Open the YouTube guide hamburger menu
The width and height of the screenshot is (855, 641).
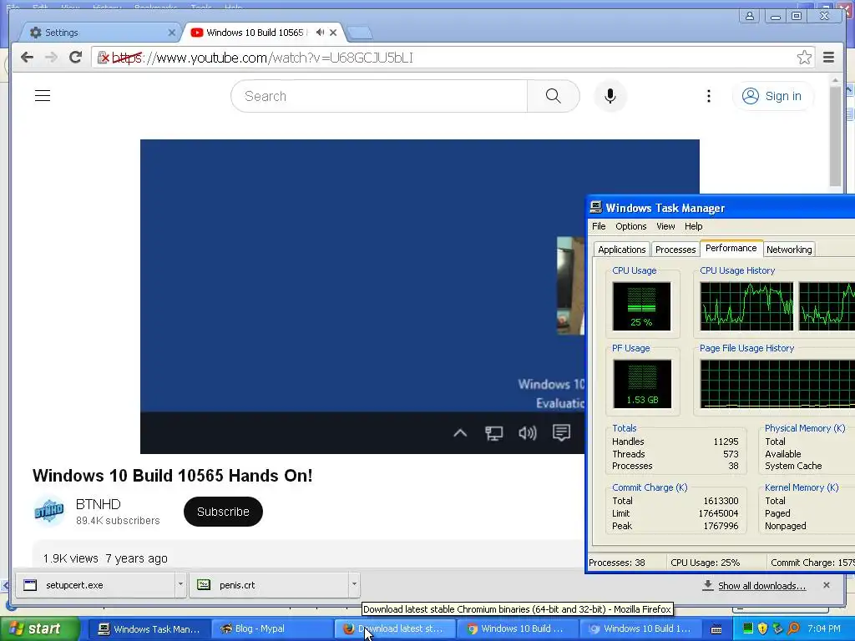click(43, 96)
